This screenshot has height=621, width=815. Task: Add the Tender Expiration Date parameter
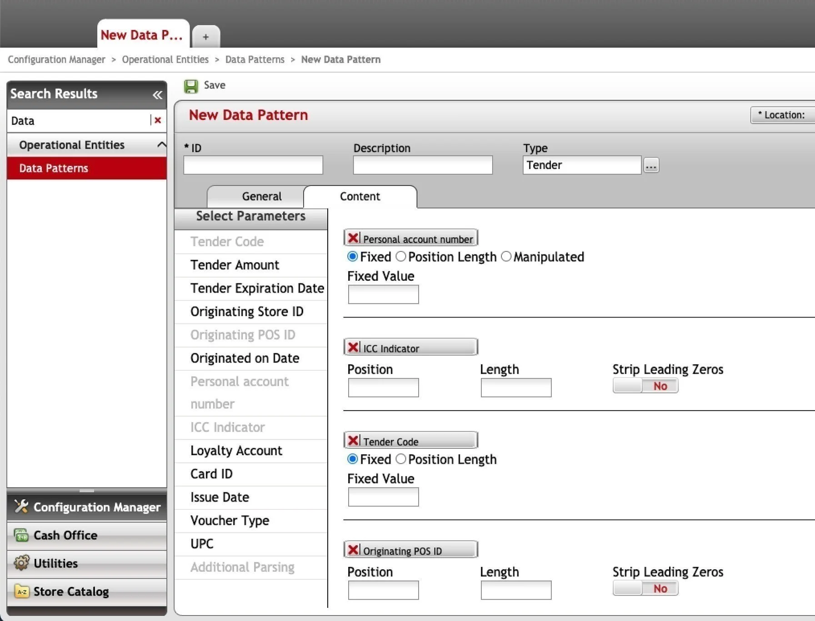(x=251, y=288)
